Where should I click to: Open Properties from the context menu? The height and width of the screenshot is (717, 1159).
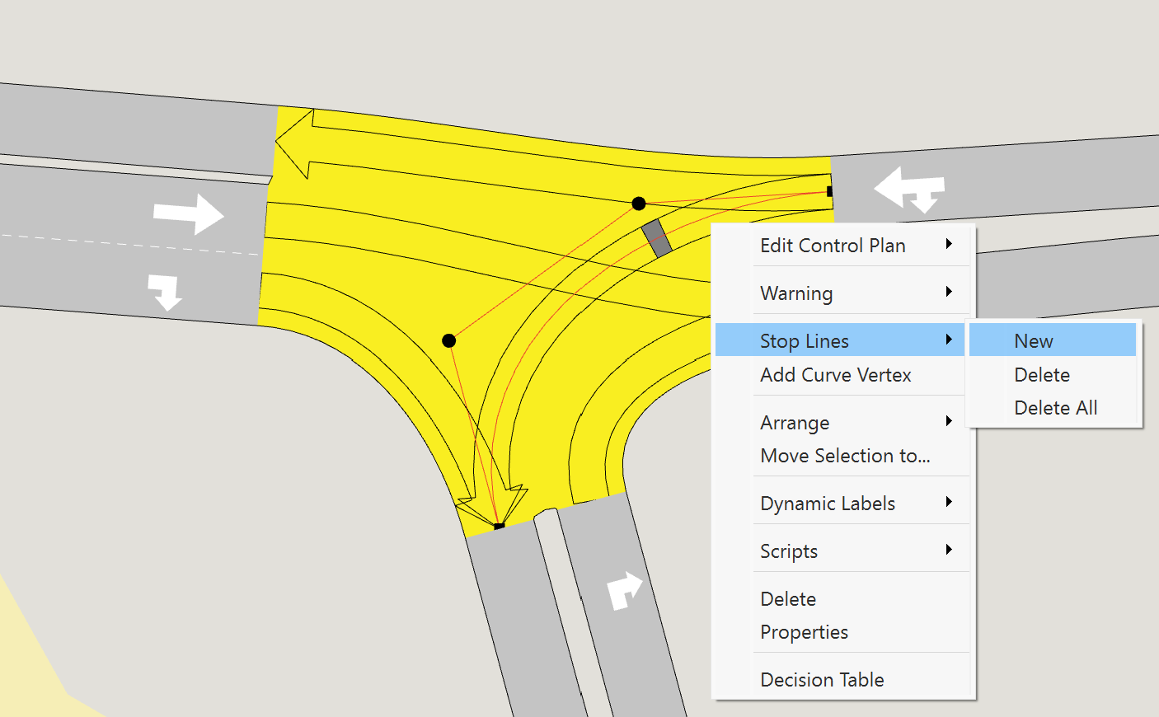point(804,632)
